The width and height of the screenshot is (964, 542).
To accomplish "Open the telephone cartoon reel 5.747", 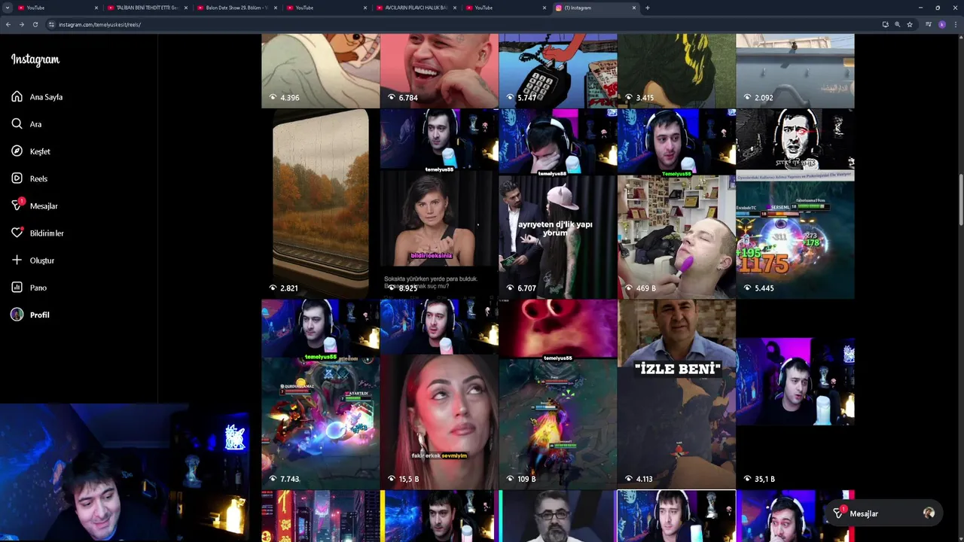I will tap(557, 71).
